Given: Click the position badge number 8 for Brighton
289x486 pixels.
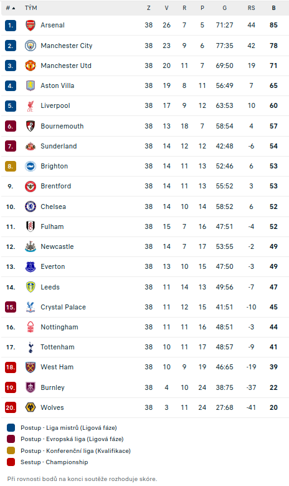Looking at the screenshot, I should click(x=11, y=166).
